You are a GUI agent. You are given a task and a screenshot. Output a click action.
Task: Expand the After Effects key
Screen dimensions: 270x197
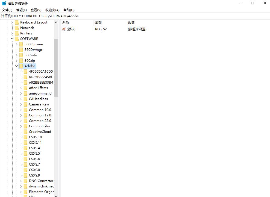click(x=21, y=88)
